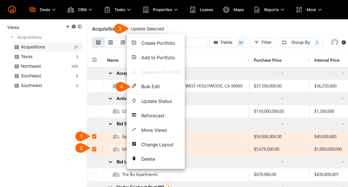The width and height of the screenshot is (348, 187).
Task: Select the Acquisitions view
Action: tap(47, 47)
